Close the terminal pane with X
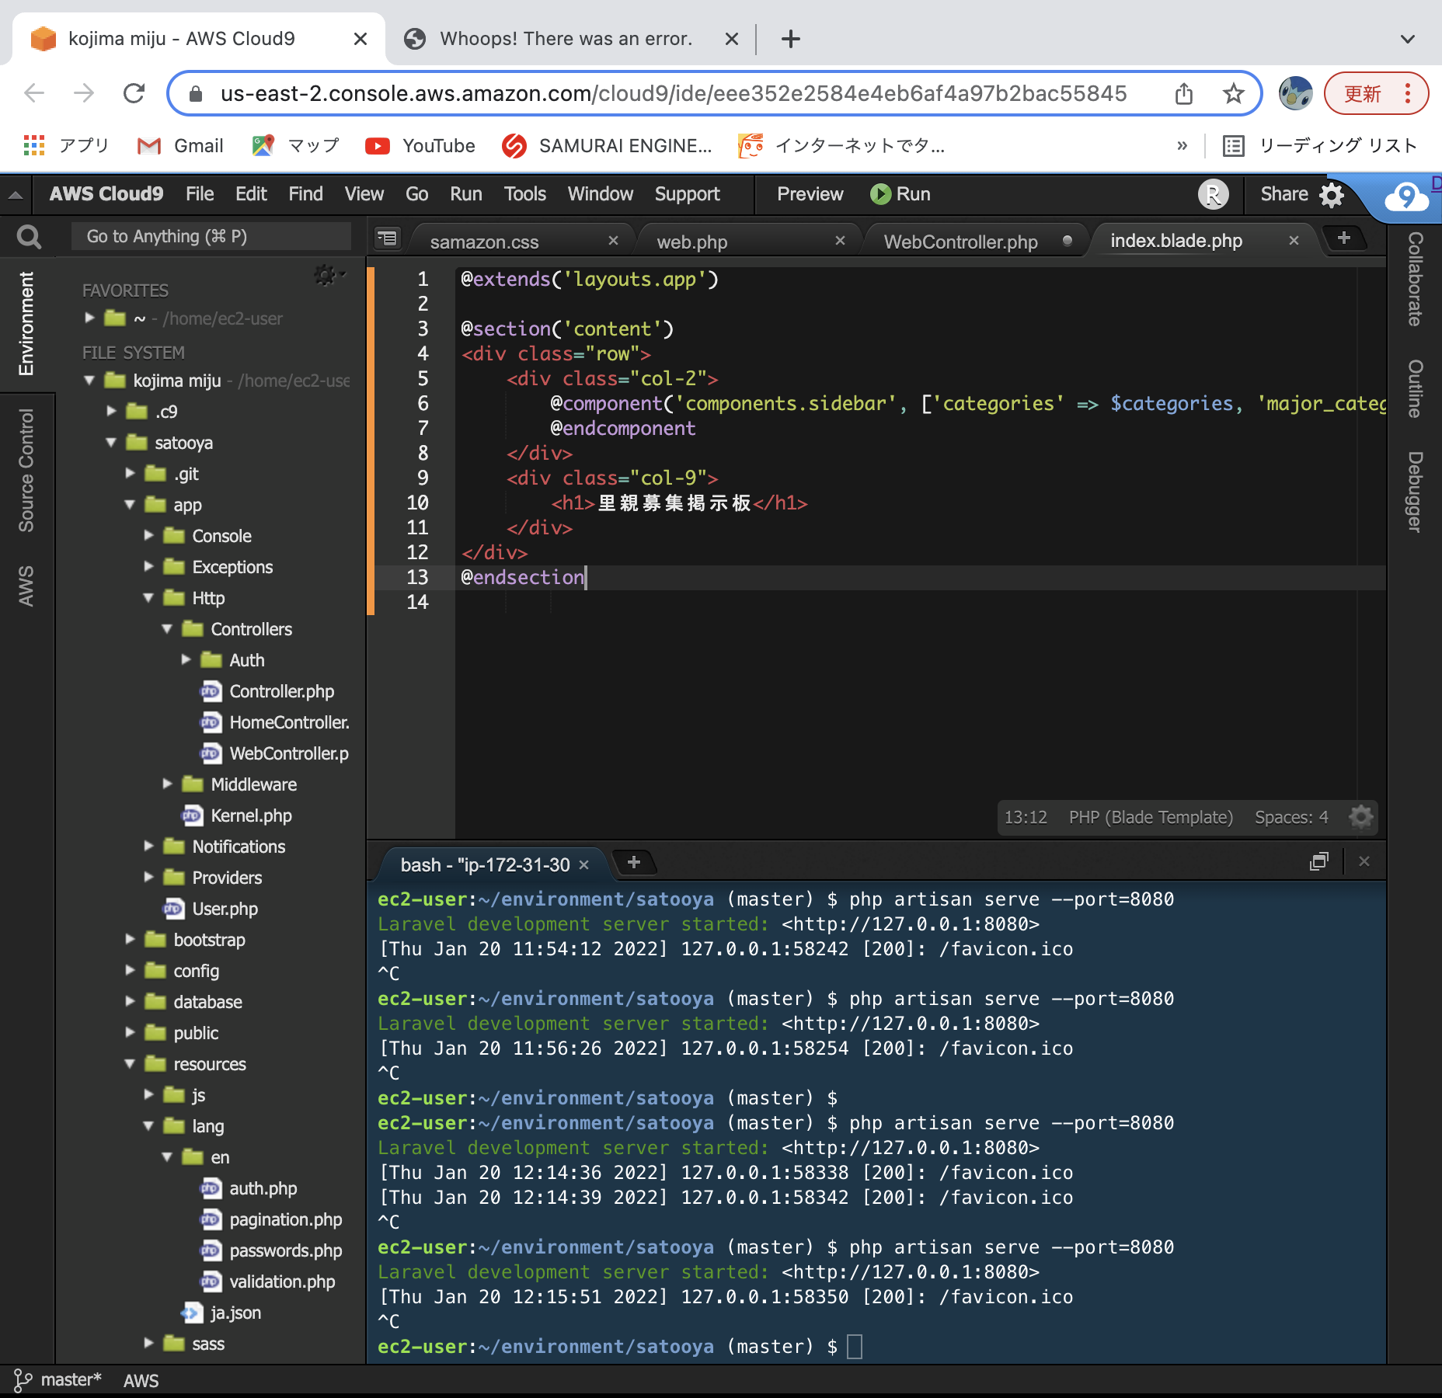Screen dimensions: 1442x1398 1364,861
